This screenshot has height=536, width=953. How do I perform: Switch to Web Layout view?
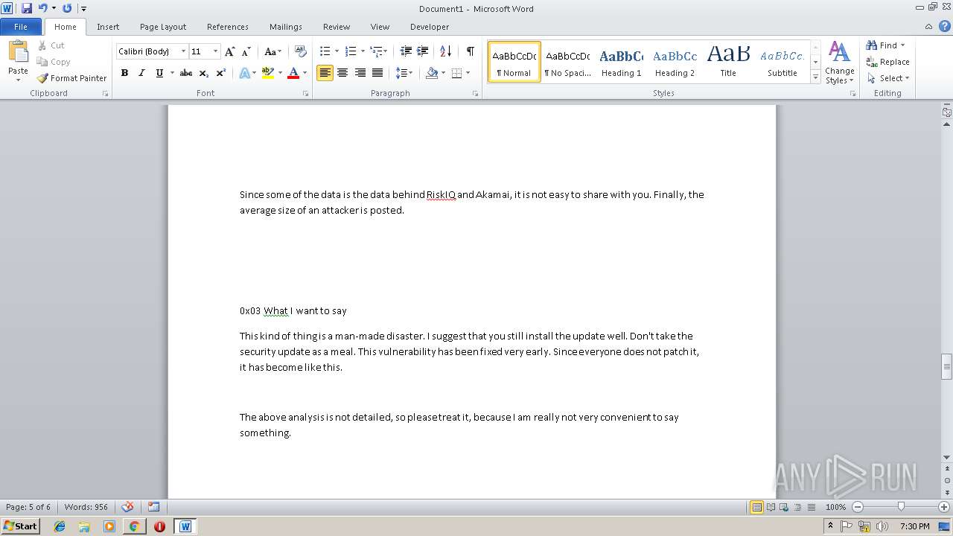tap(784, 507)
